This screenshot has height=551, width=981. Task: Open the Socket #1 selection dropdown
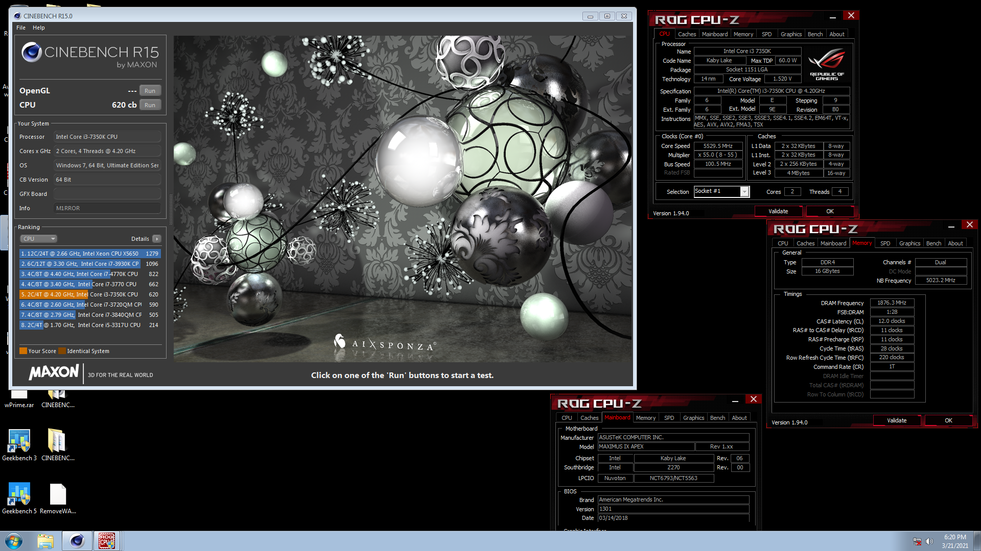(x=721, y=191)
